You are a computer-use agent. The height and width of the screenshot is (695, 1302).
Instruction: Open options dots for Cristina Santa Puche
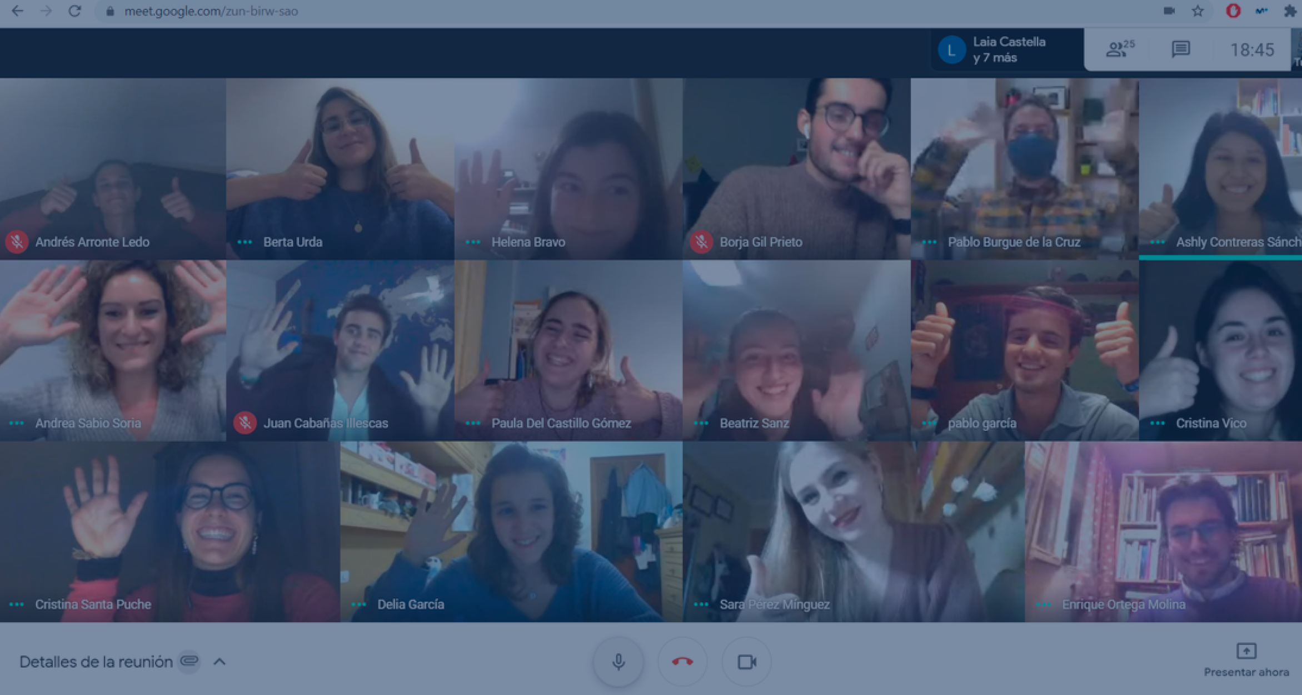pyautogui.click(x=17, y=604)
